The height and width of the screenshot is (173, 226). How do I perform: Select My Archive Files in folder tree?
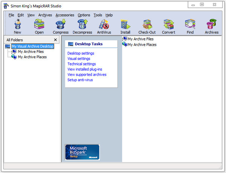coord(31,52)
